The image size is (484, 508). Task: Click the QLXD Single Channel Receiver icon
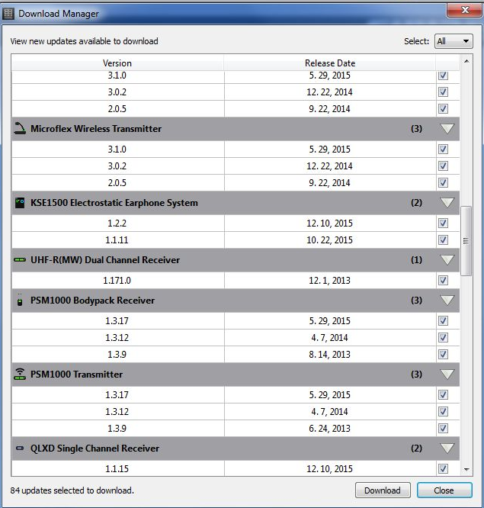20,449
